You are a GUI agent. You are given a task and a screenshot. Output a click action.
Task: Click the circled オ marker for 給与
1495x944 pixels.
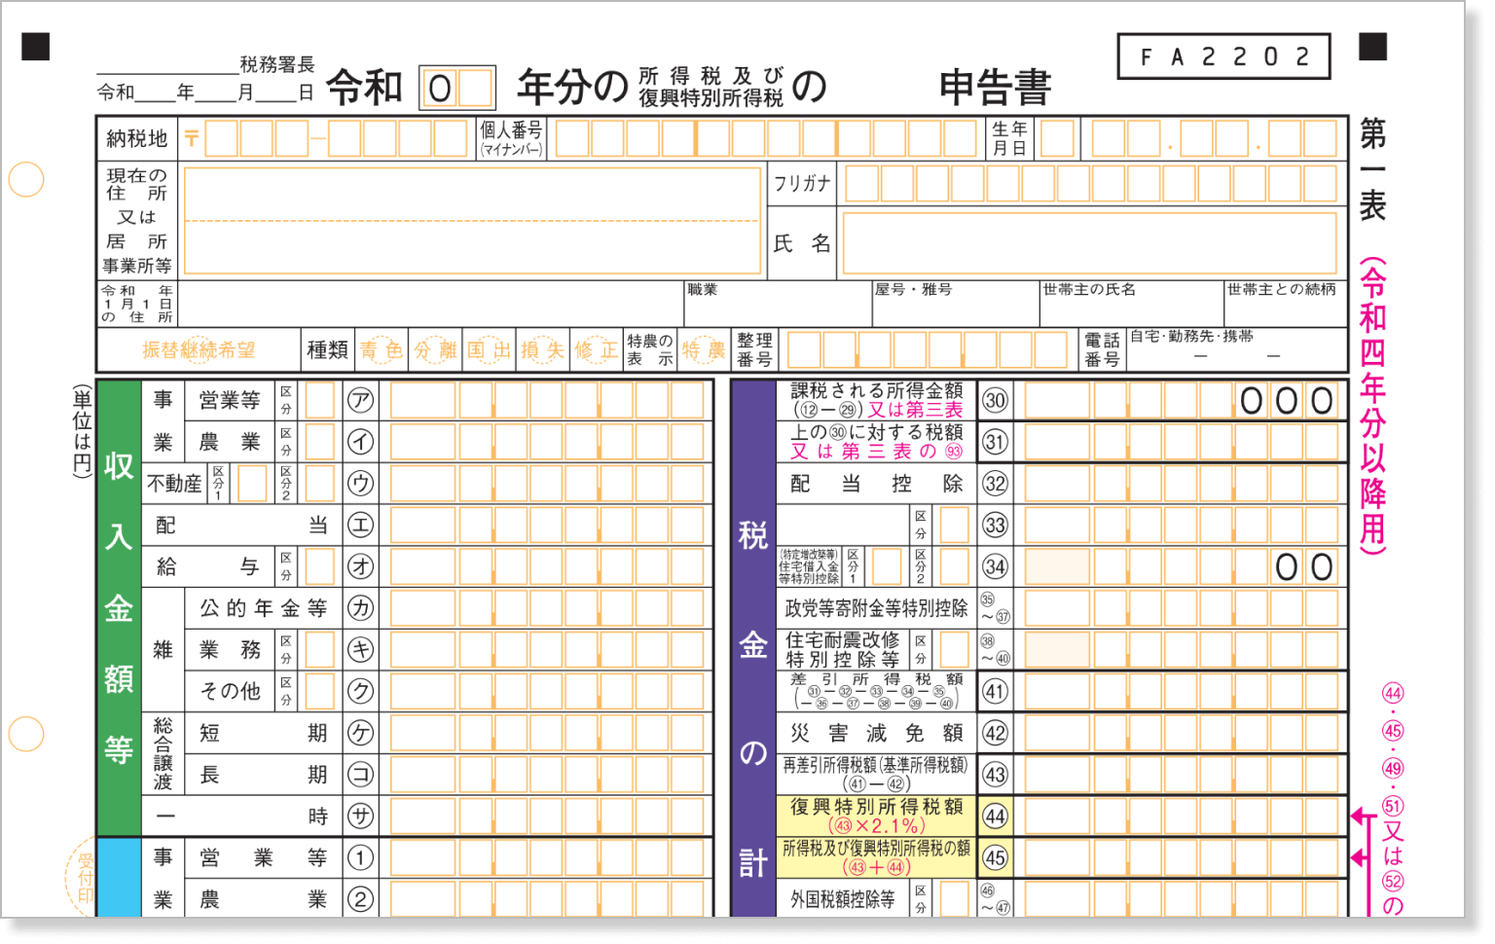click(361, 566)
